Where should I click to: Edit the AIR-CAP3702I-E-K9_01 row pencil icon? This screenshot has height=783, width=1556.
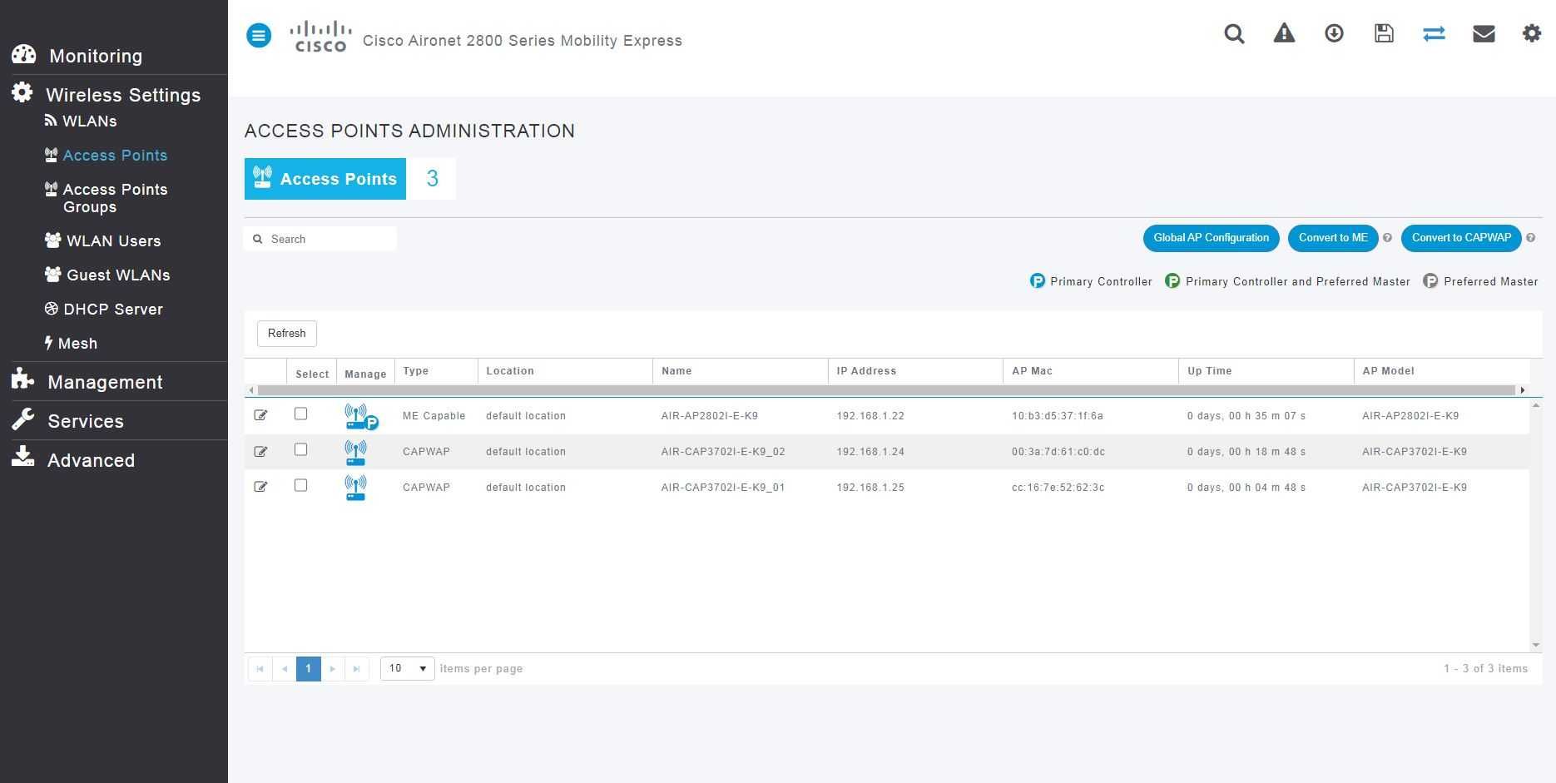point(260,487)
